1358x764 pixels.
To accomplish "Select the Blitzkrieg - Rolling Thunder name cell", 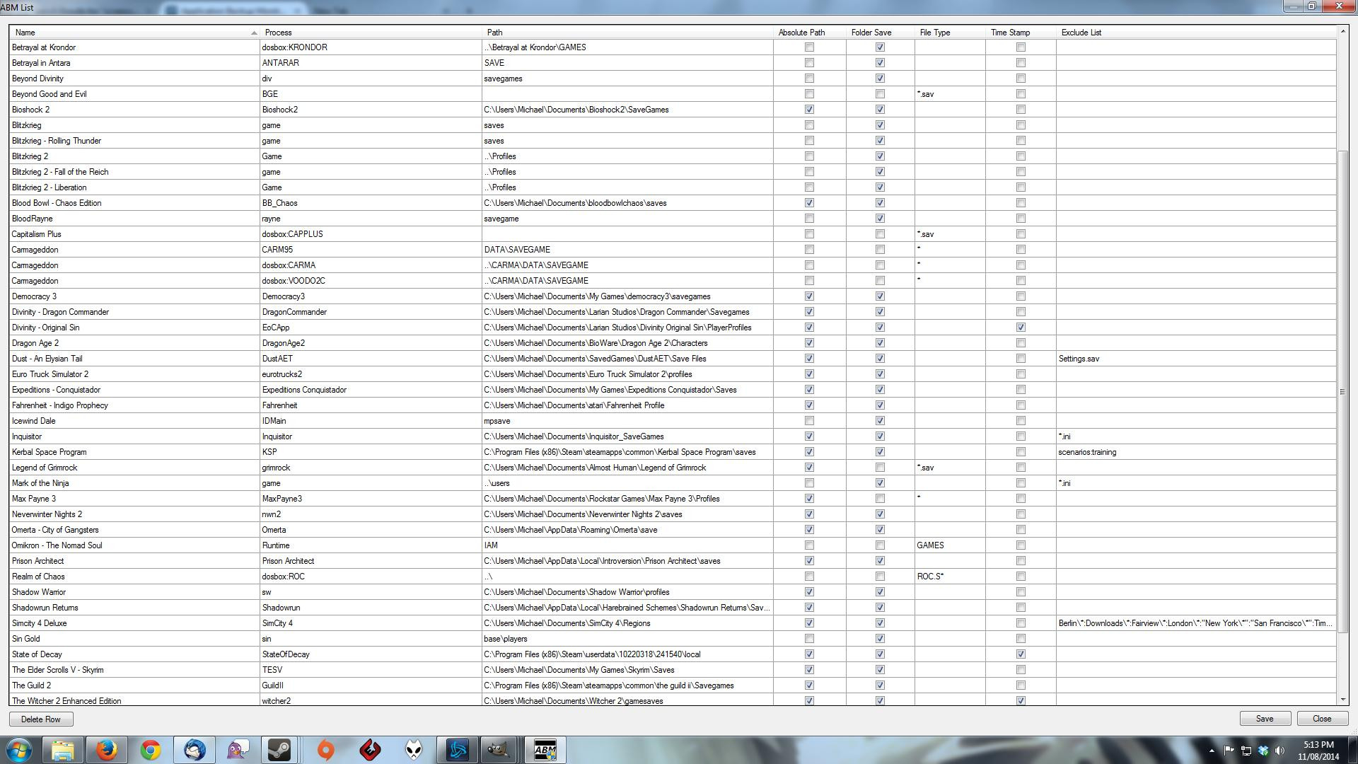I will click(134, 141).
